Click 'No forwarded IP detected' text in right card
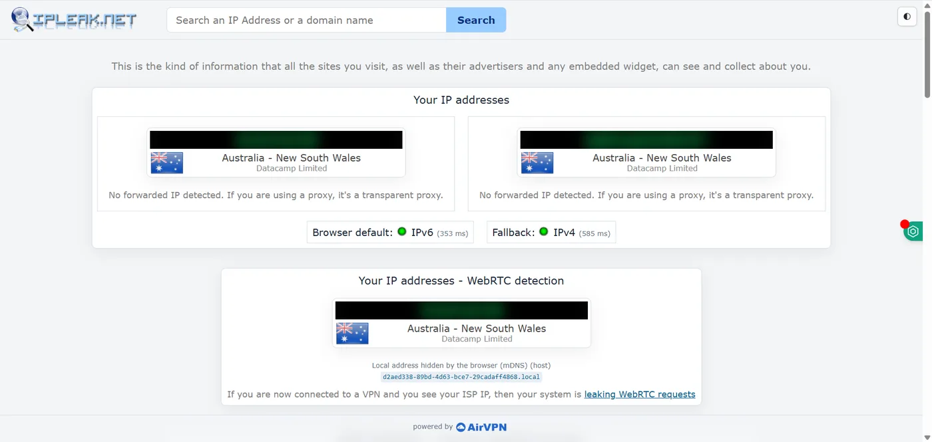This screenshot has height=442, width=932. point(646,195)
